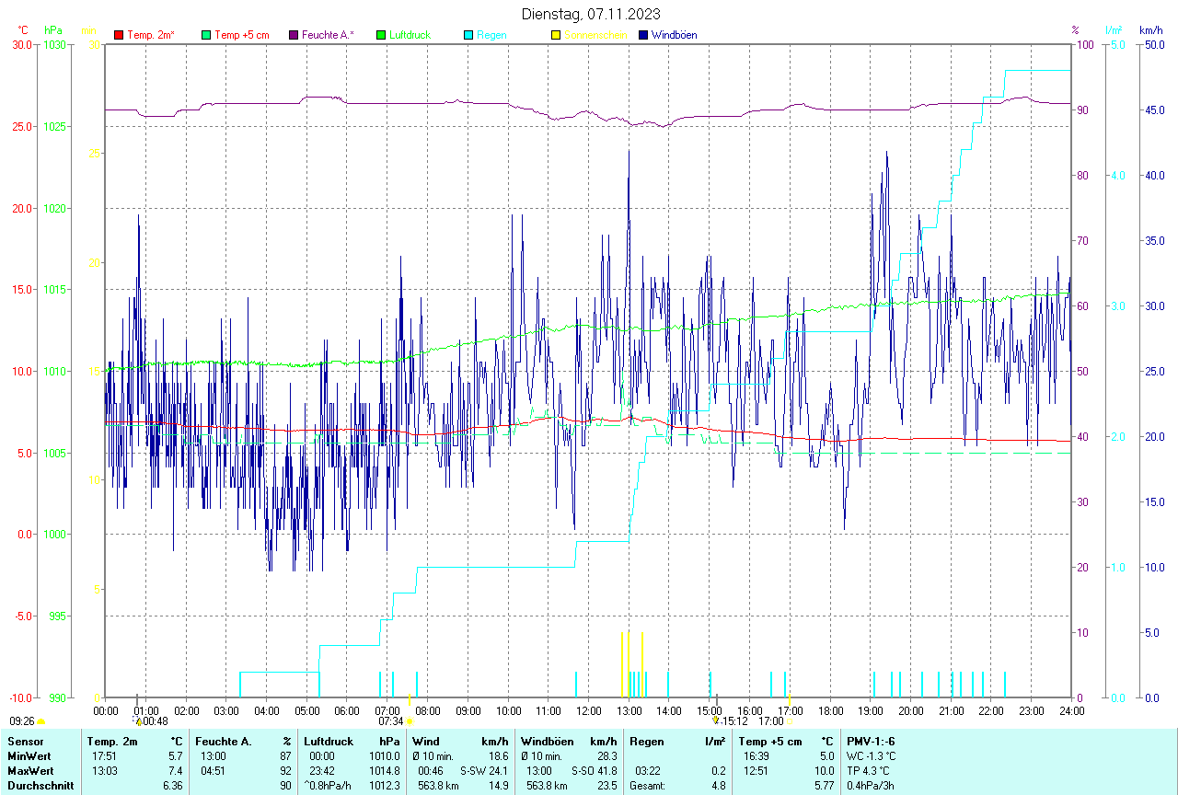The width and height of the screenshot is (1178, 795).
Task: Click the maximum gust value S-SO 41.8
Action: (594, 770)
